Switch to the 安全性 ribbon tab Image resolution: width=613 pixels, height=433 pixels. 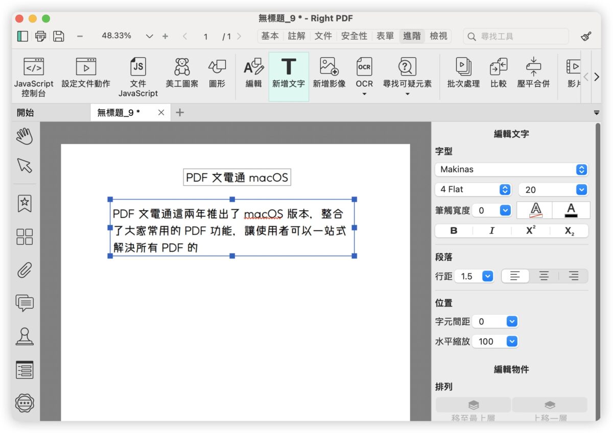[354, 36]
